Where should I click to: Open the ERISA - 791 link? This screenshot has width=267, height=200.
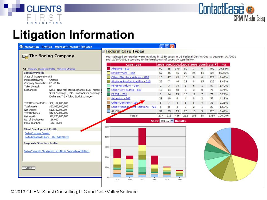[119, 94]
